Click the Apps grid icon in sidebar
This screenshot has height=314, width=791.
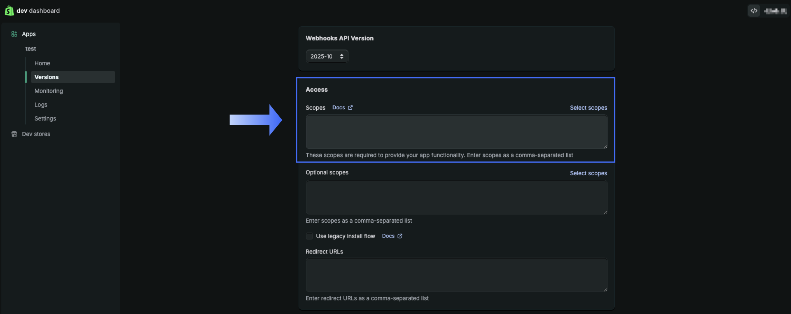[14, 34]
